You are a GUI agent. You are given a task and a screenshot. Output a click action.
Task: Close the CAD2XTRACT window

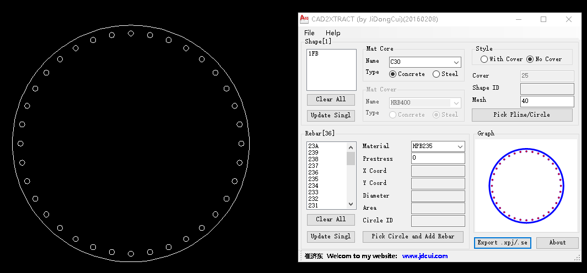coord(569,19)
